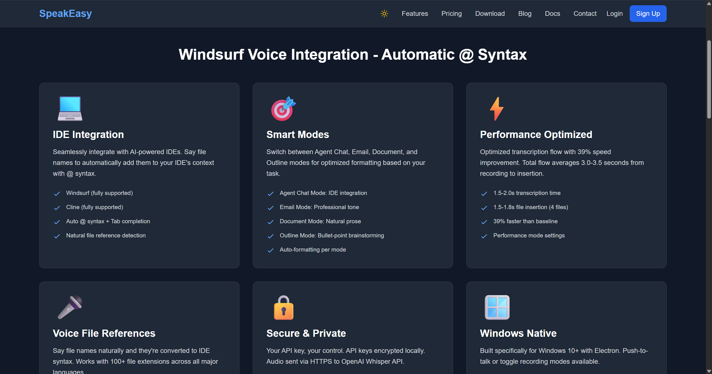
Task: Open the Blog link
Action: pyautogui.click(x=525, y=14)
